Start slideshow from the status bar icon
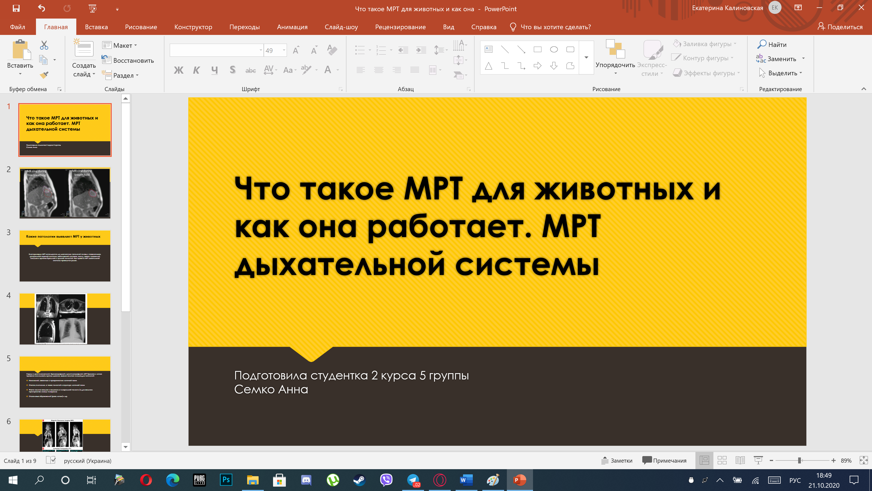Image resolution: width=872 pixels, height=491 pixels. coord(758,460)
